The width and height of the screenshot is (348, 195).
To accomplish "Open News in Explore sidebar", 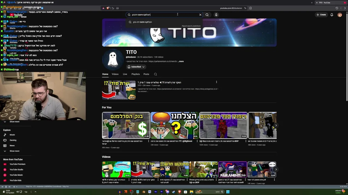I will 12,146.
